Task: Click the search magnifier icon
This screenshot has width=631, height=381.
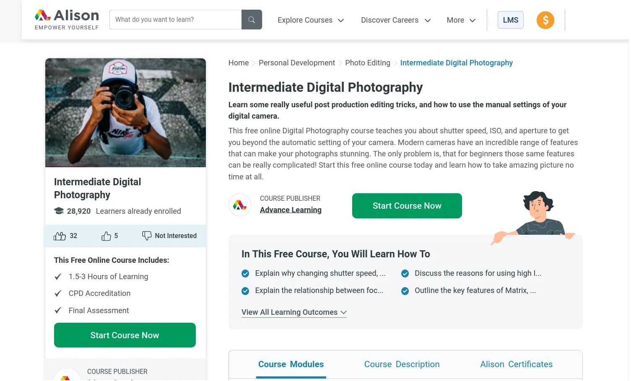Action: pos(251,19)
